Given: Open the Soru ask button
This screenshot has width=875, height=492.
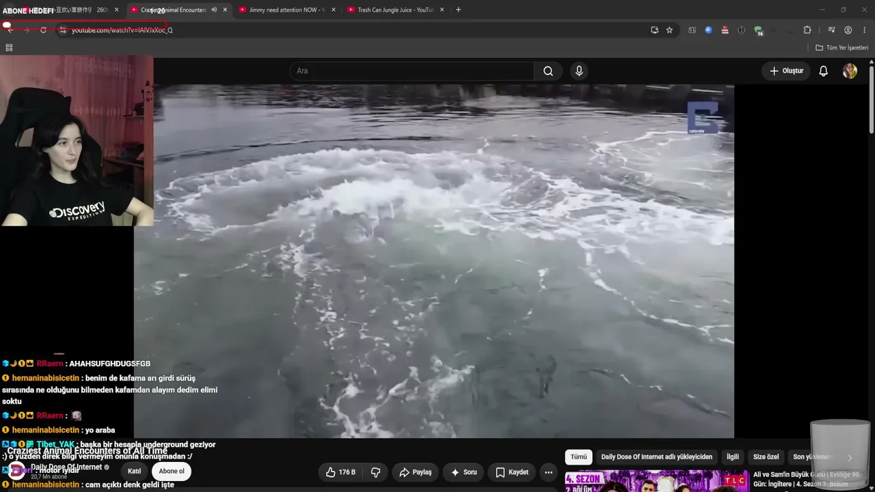Looking at the screenshot, I should 463,472.
